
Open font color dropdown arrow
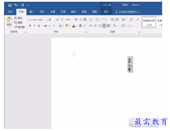77,26
